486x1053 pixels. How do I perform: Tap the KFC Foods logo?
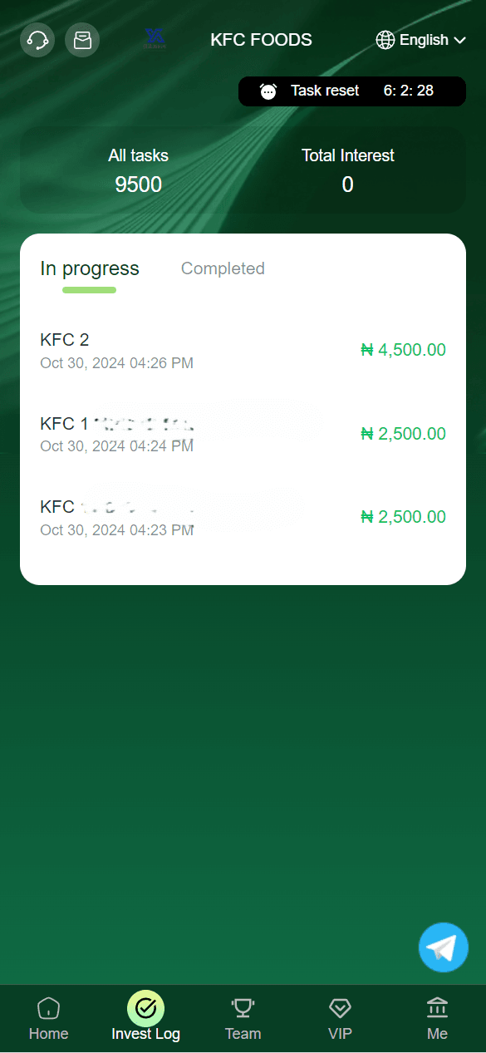click(x=155, y=39)
